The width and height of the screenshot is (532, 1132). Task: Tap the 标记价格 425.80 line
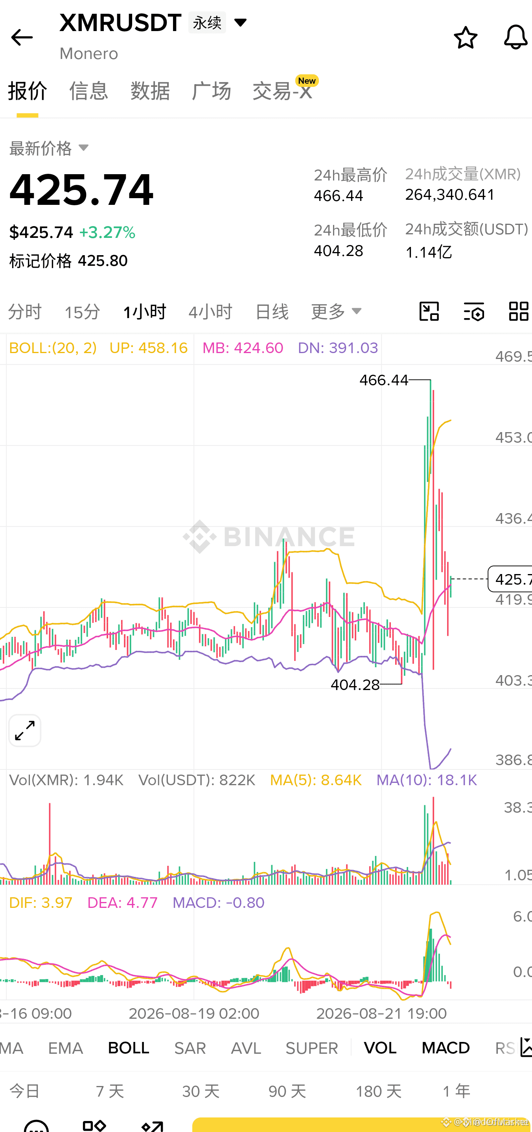click(68, 261)
